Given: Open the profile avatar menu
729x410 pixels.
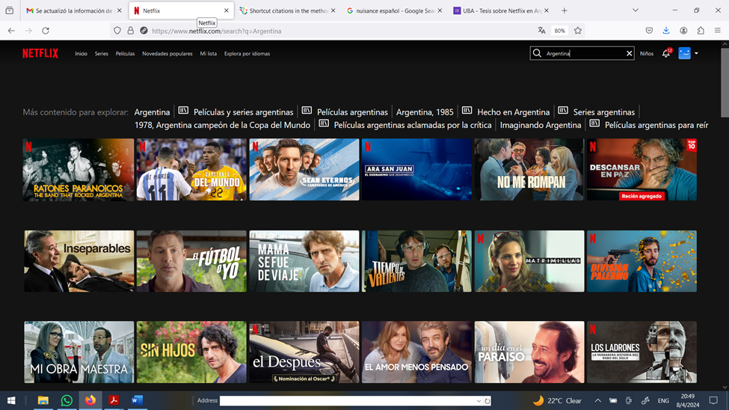Looking at the screenshot, I should [x=684, y=53].
